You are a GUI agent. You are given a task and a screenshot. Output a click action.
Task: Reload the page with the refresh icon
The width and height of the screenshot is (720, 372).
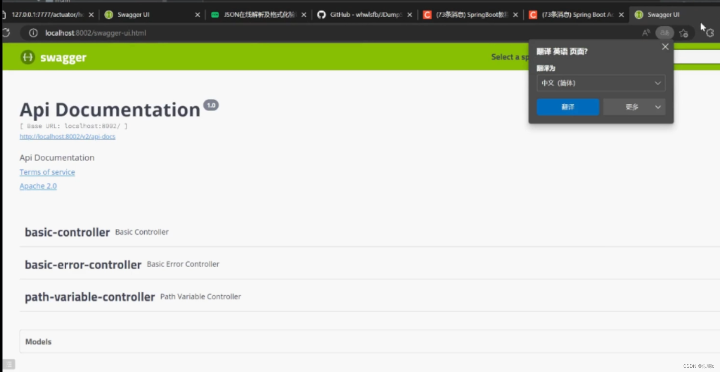[6, 33]
